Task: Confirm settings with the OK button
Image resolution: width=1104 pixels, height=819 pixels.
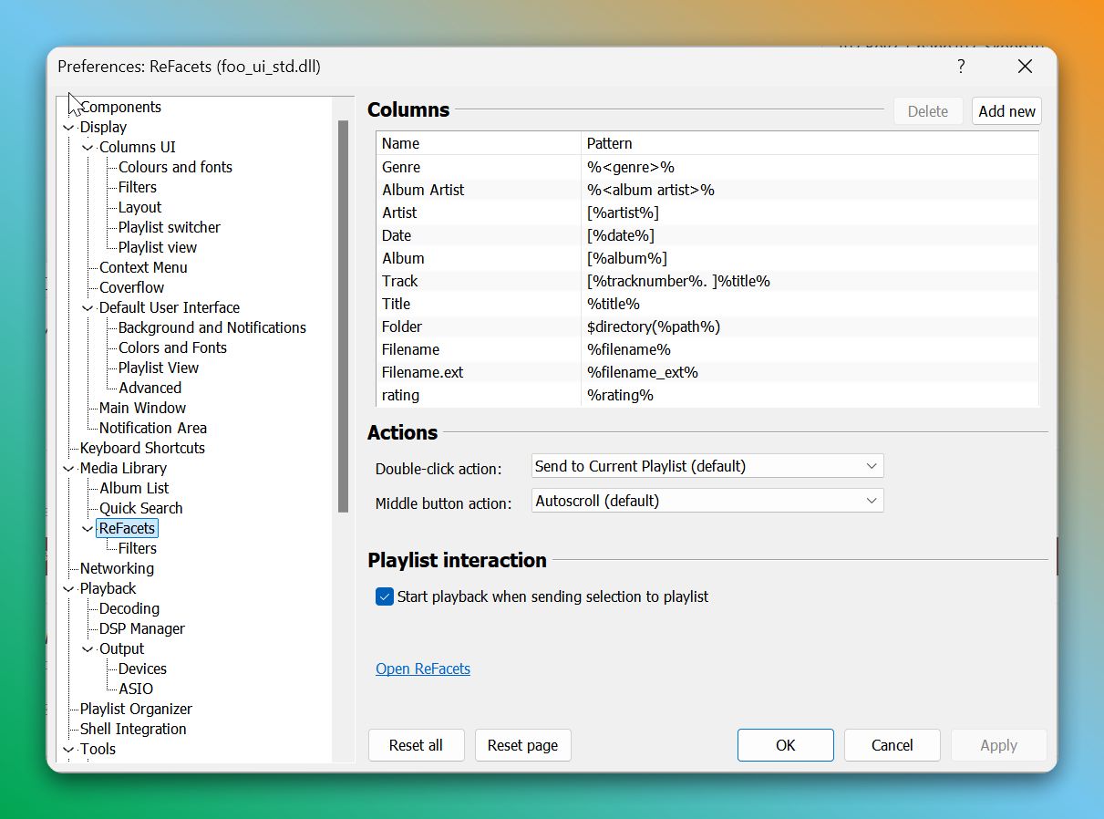Action: tap(785, 745)
